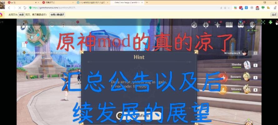Click the colorful circular icon at left edge
278x125 pixels.
pos(1,15)
